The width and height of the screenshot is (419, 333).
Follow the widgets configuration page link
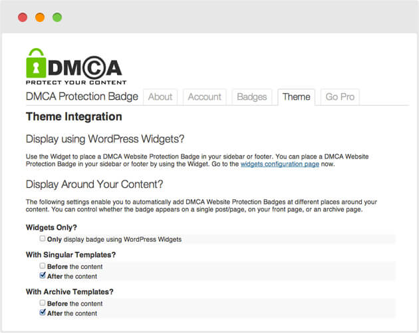coord(280,164)
